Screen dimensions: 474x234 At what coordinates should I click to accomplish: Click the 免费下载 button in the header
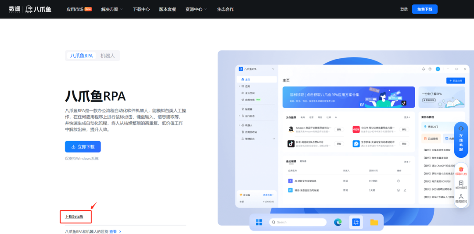424,9
